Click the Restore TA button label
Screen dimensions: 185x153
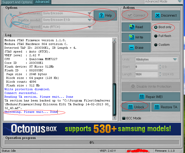pyautogui.click(x=169, y=107)
